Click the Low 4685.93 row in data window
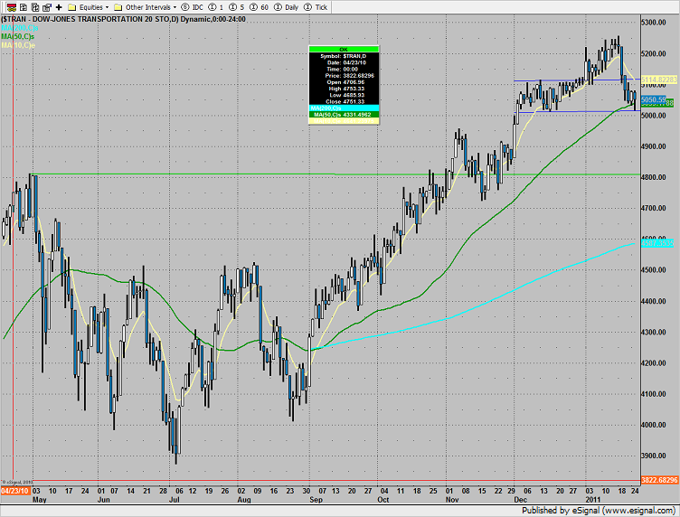 [344, 95]
